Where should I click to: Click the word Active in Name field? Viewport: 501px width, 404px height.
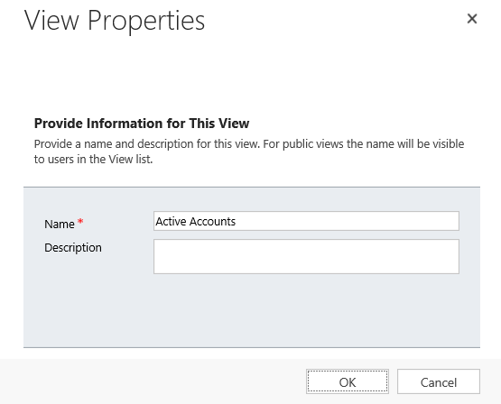(x=171, y=221)
